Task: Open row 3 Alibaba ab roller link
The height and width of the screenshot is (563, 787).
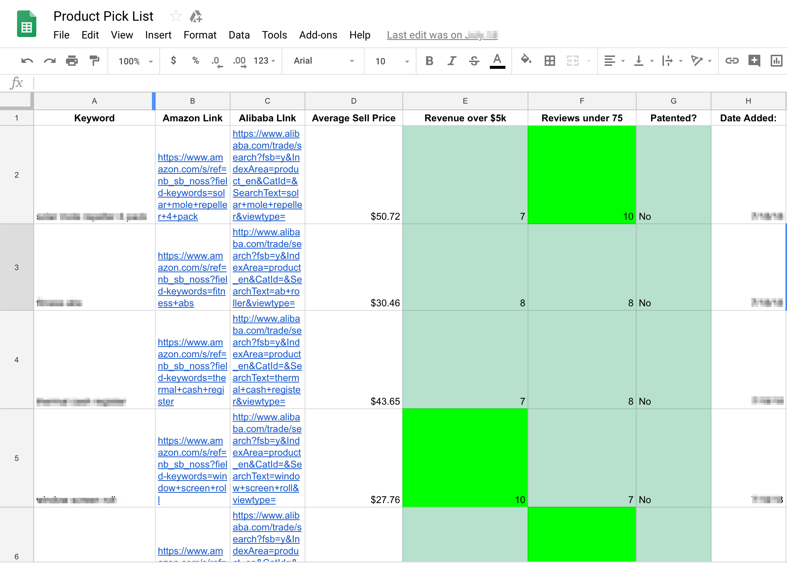Action: pos(267,267)
